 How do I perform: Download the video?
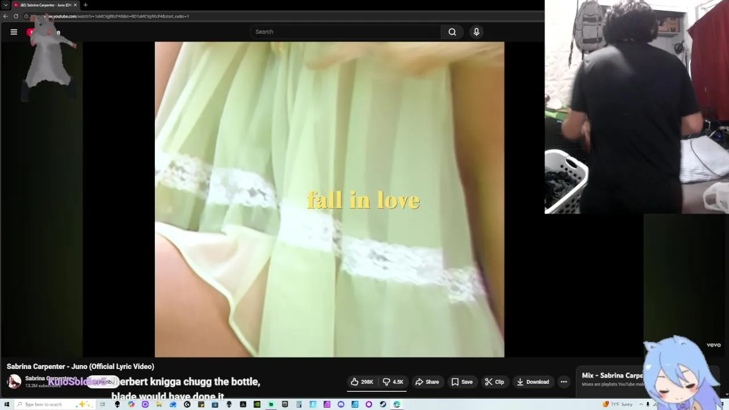pyautogui.click(x=533, y=382)
